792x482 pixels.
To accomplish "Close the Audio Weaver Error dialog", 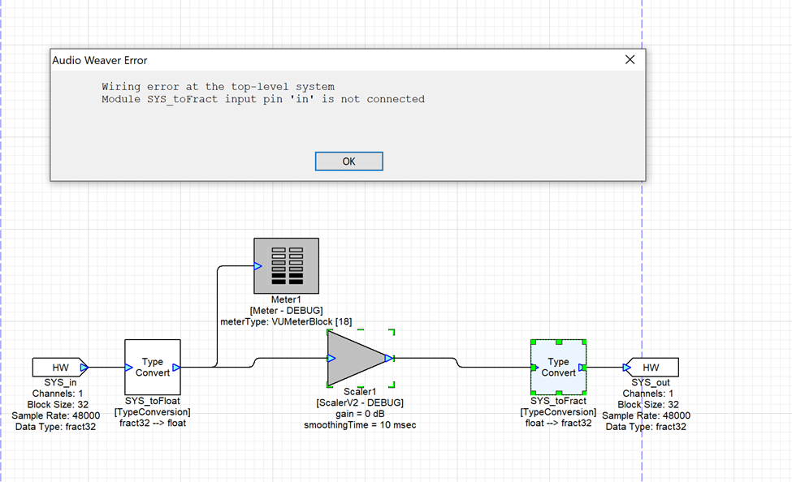I will pos(630,60).
